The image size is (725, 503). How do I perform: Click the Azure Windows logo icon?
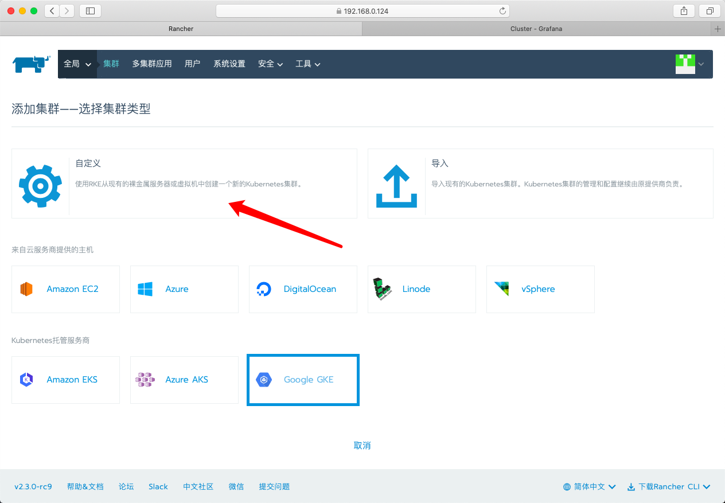click(x=145, y=289)
